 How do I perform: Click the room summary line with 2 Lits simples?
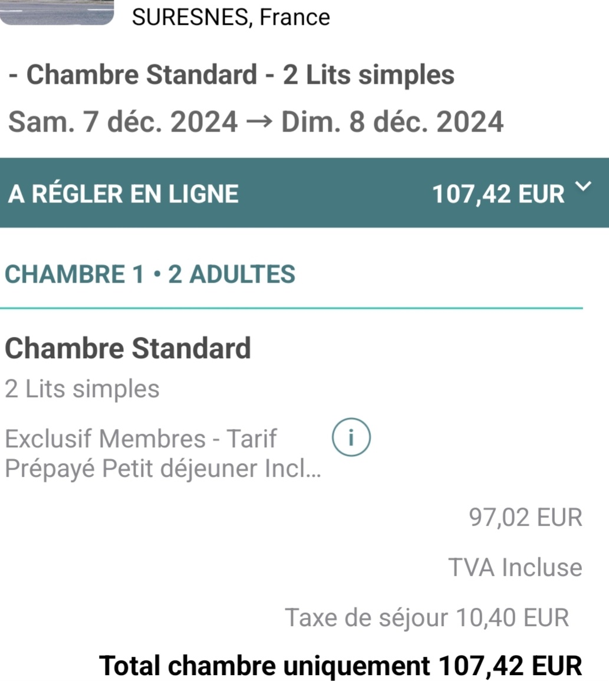click(232, 75)
